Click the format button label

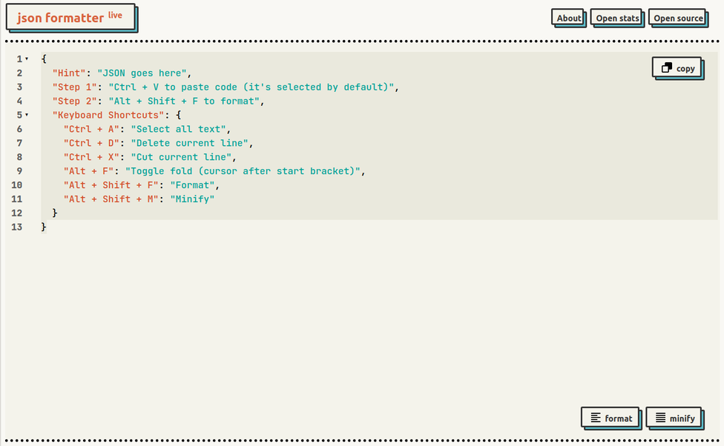click(x=618, y=419)
